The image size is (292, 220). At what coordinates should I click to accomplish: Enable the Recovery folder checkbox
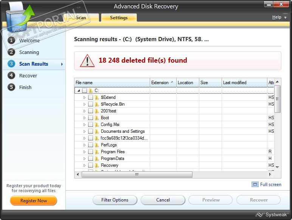tap(90, 165)
